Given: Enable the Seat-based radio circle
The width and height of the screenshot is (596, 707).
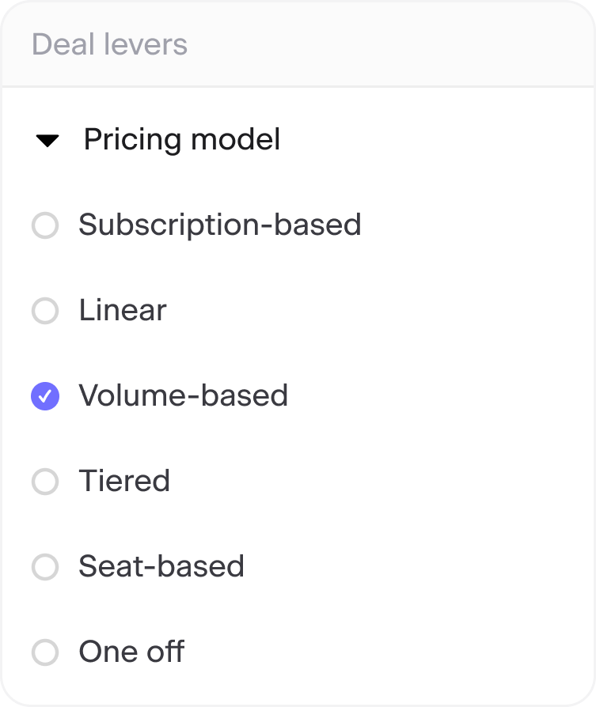Looking at the screenshot, I should tap(45, 567).
